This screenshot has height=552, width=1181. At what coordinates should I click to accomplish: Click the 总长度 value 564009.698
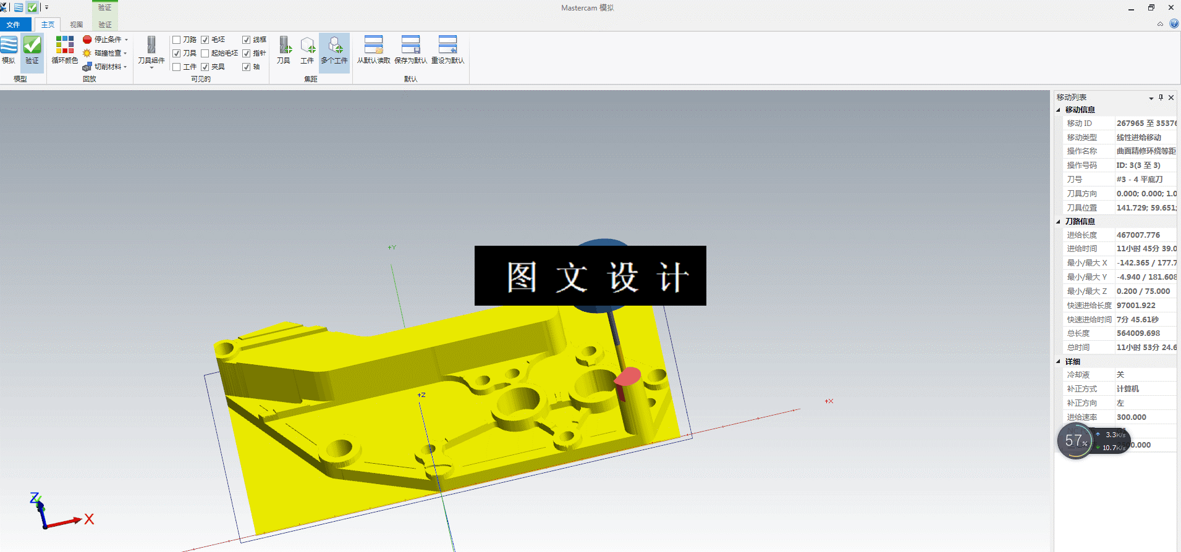(1146, 333)
